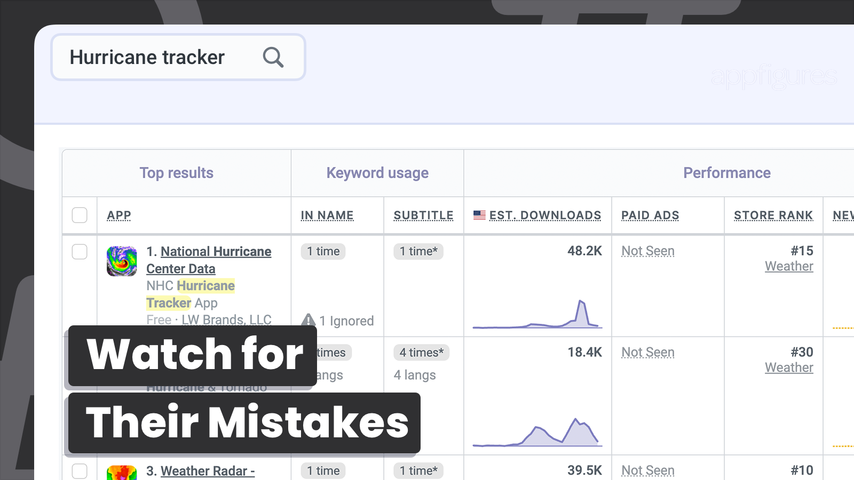Sort by APP column header
Image resolution: width=854 pixels, height=480 pixels.
pyautogui.click(x=119, y=215)
